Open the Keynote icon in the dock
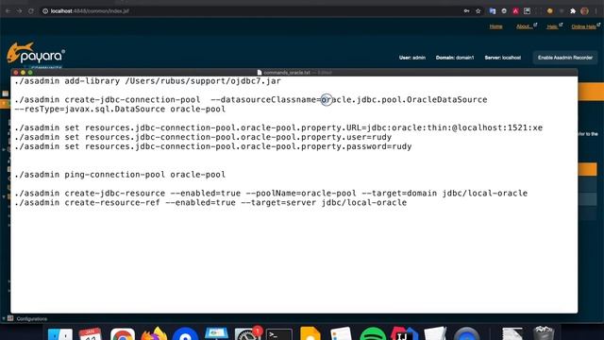 pos(216,333)
